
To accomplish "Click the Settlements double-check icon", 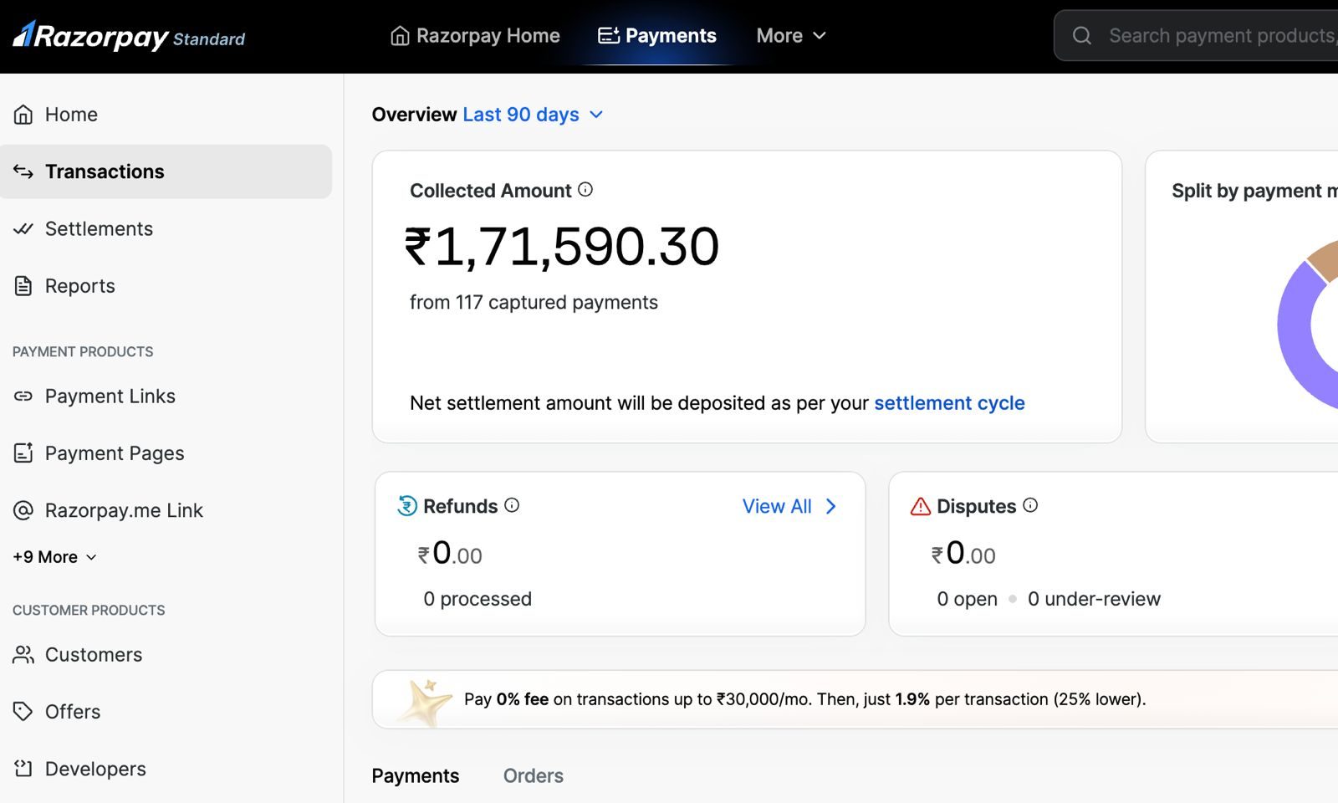I will point(23,228).
